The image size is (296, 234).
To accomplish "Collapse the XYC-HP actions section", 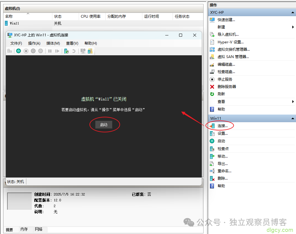I will click(x=293, y=12).
